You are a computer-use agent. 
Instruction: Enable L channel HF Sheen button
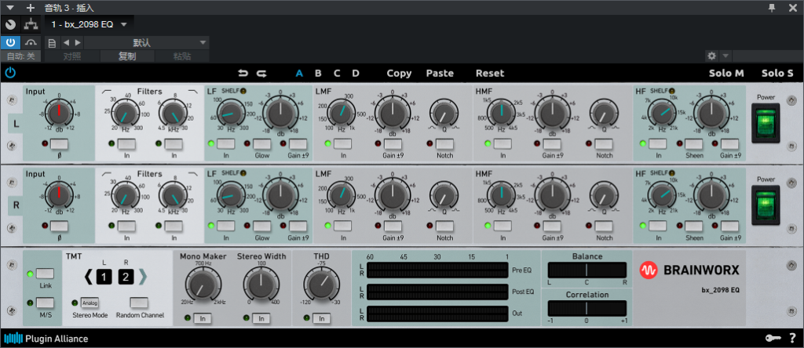tap(694, 143)
